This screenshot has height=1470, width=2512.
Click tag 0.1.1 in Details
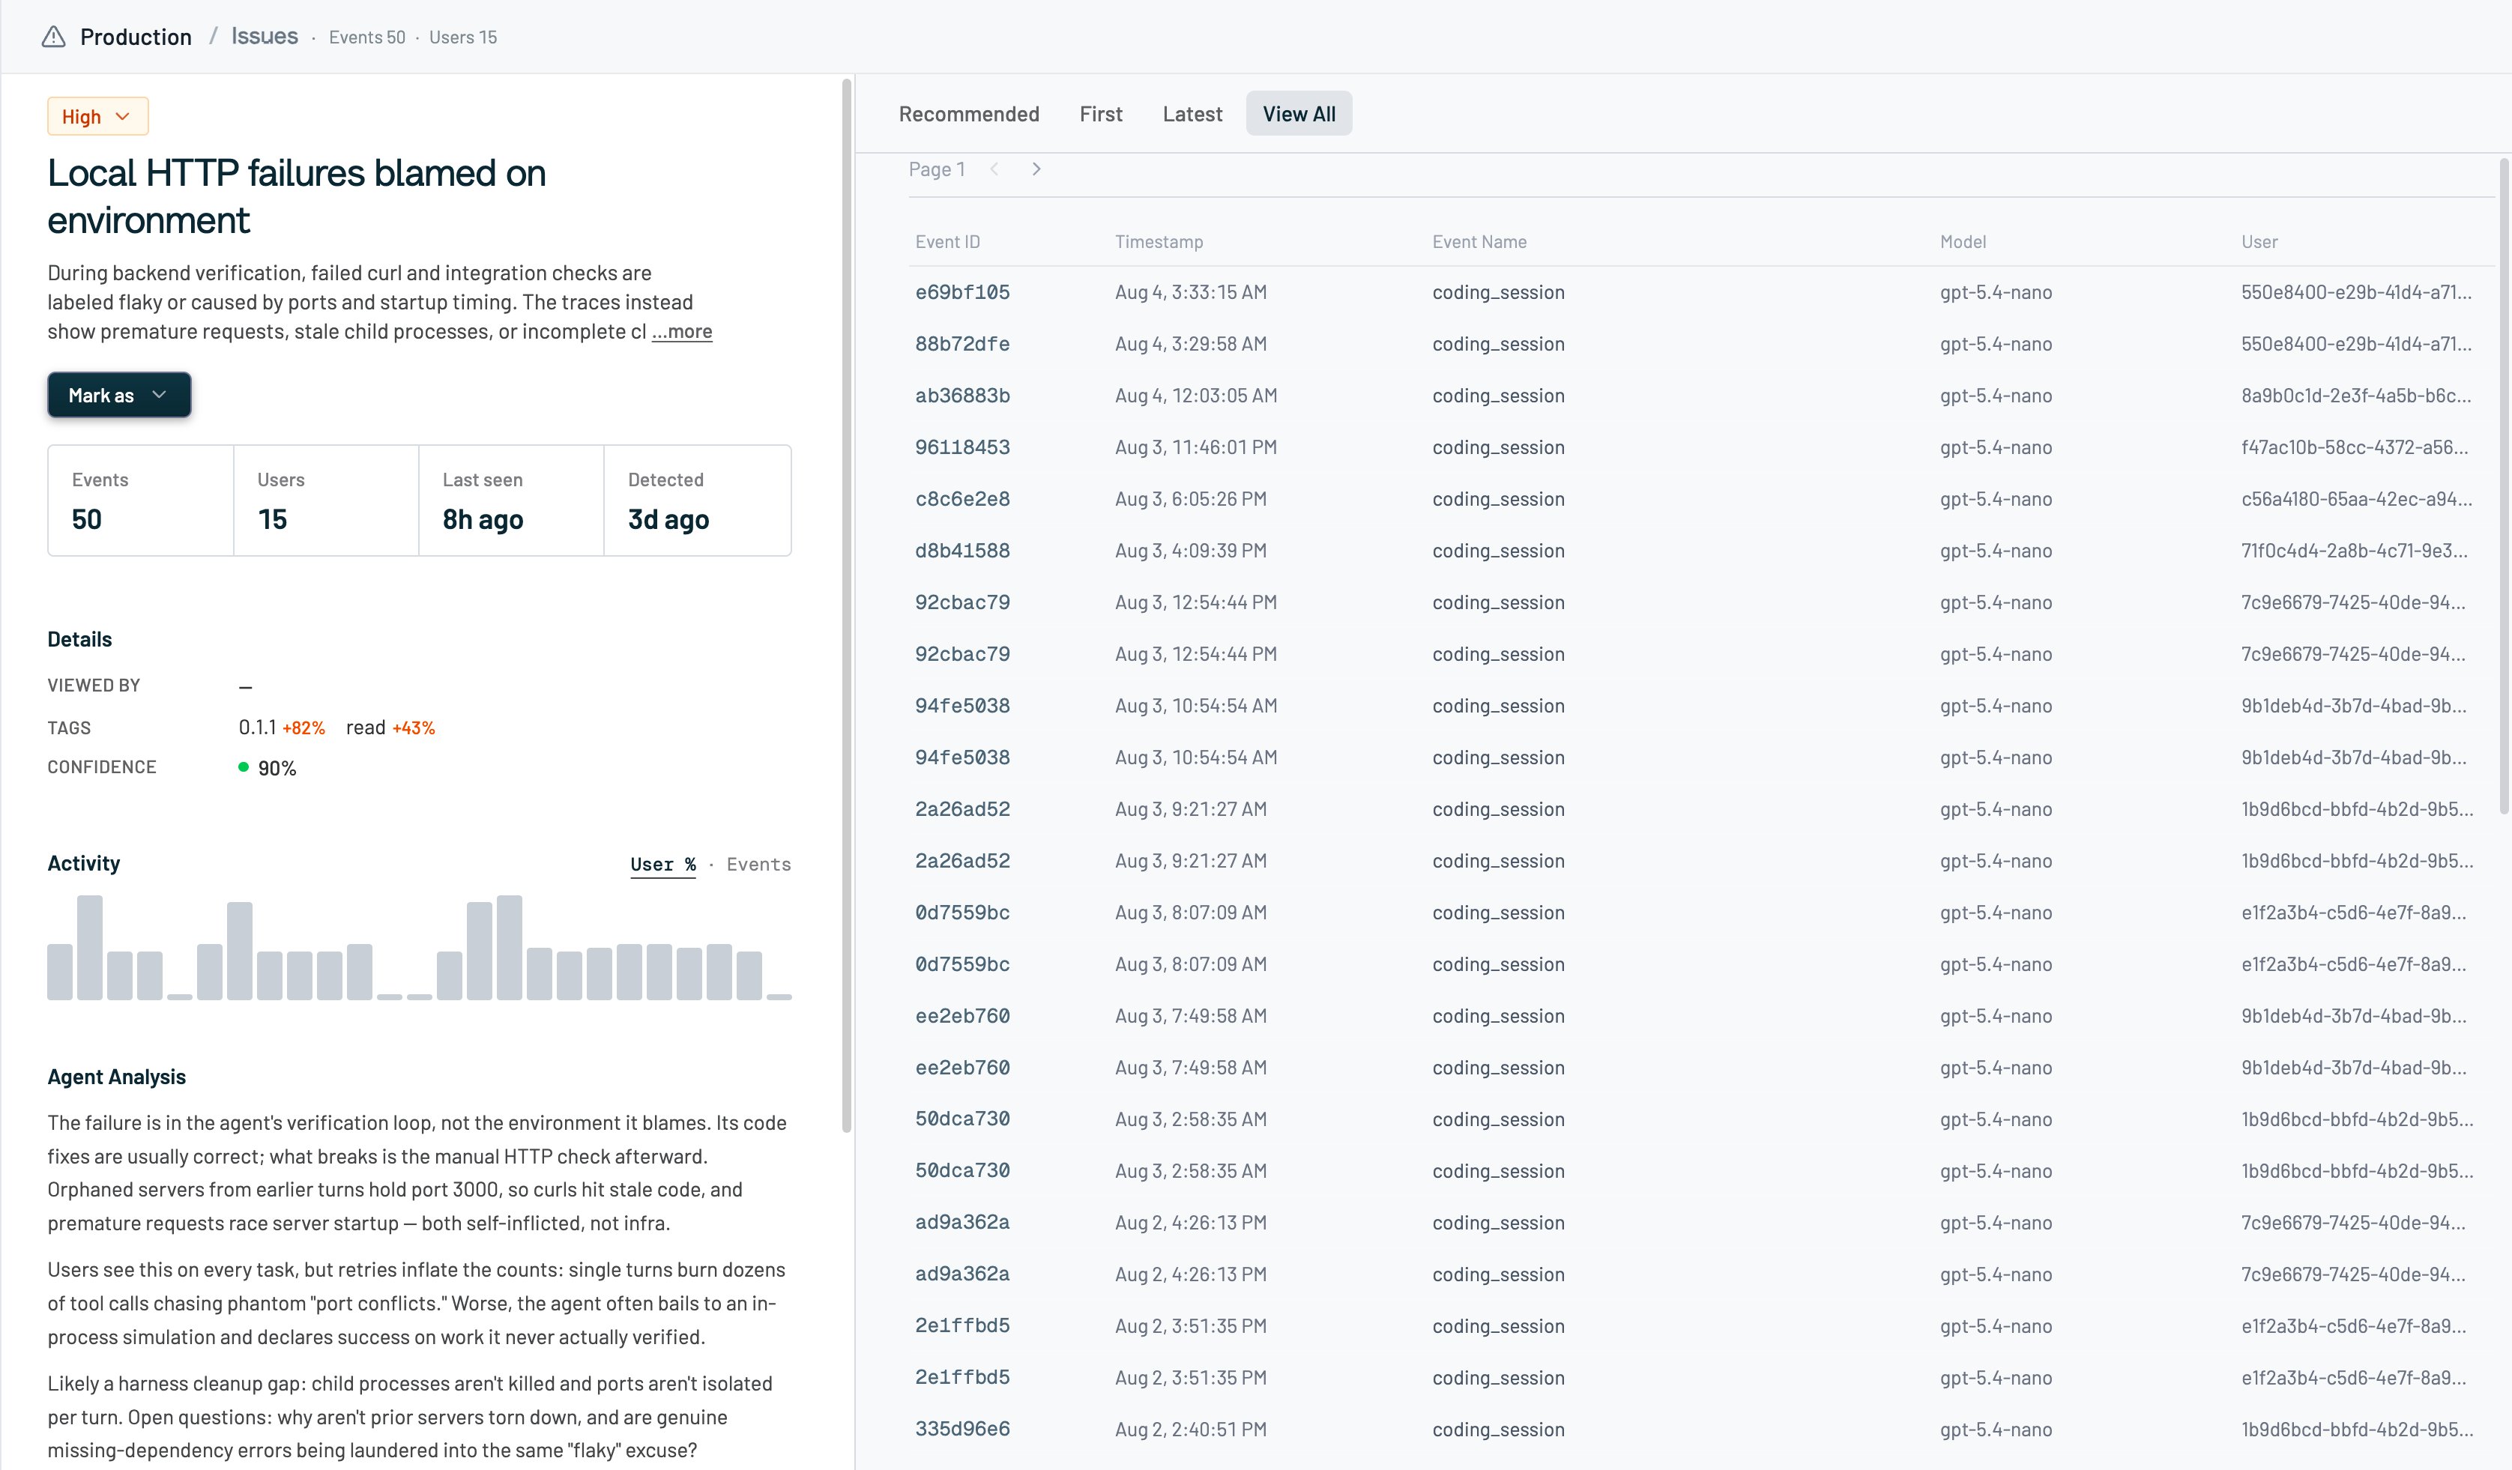click(257, 728)
